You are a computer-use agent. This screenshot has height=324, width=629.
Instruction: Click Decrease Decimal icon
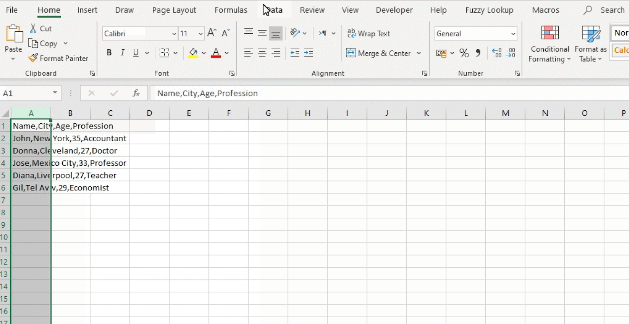[511, 53]
